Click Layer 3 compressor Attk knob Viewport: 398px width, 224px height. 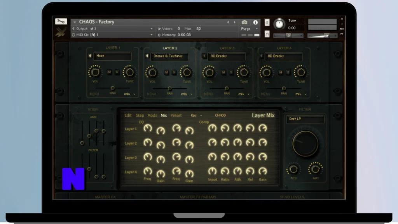point(237,157)
